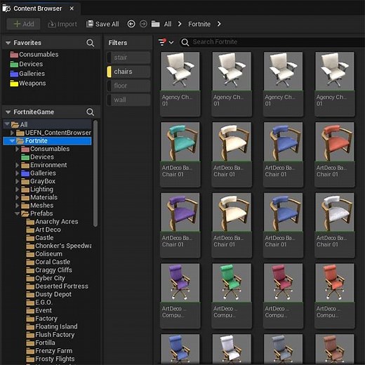Collapse the Favorites section
The width and height of the screenshot is (365, 365).
[x=8, y=43]
